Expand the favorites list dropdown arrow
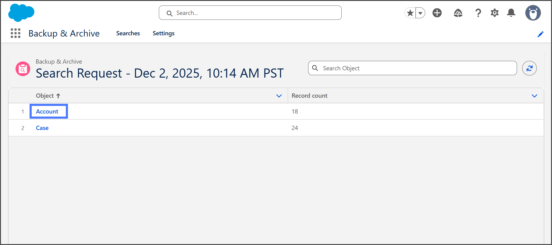This screenshot has height=245, width=552. coord(420,13)
